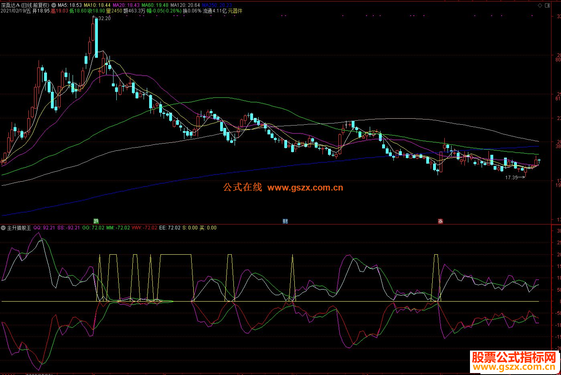Click the date 2021/02/19/五
This screenshot has height=375, width=561.
[16, 11]
